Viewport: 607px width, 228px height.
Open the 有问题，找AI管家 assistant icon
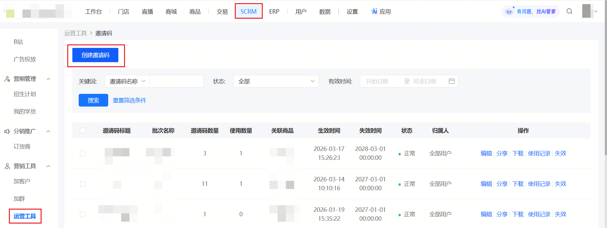pyautogui.click(x=509, y=11)
